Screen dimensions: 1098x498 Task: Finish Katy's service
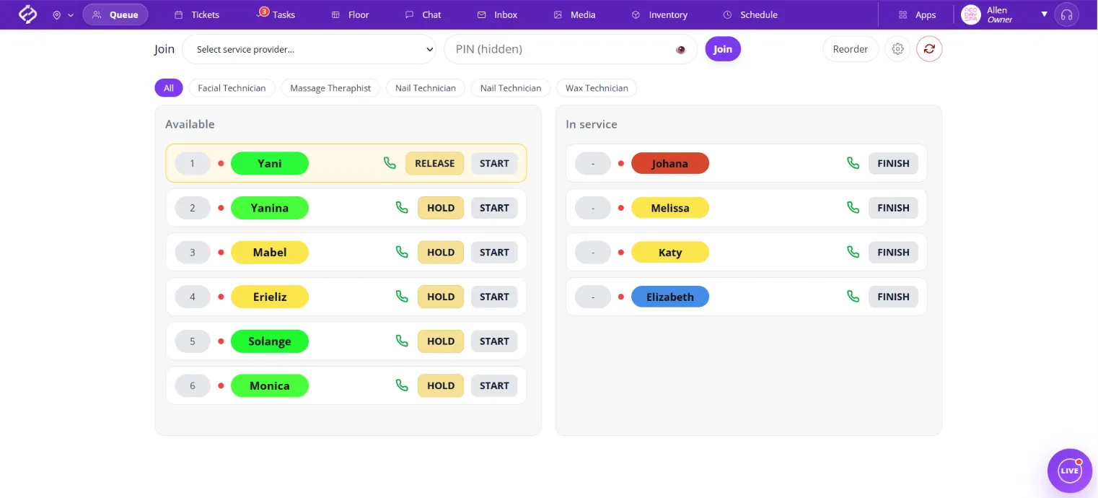pos(893,252)
